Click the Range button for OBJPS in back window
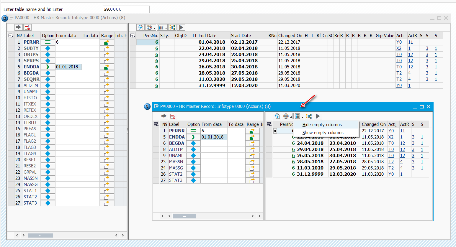456x247 pixels. (x=107, y=55)
